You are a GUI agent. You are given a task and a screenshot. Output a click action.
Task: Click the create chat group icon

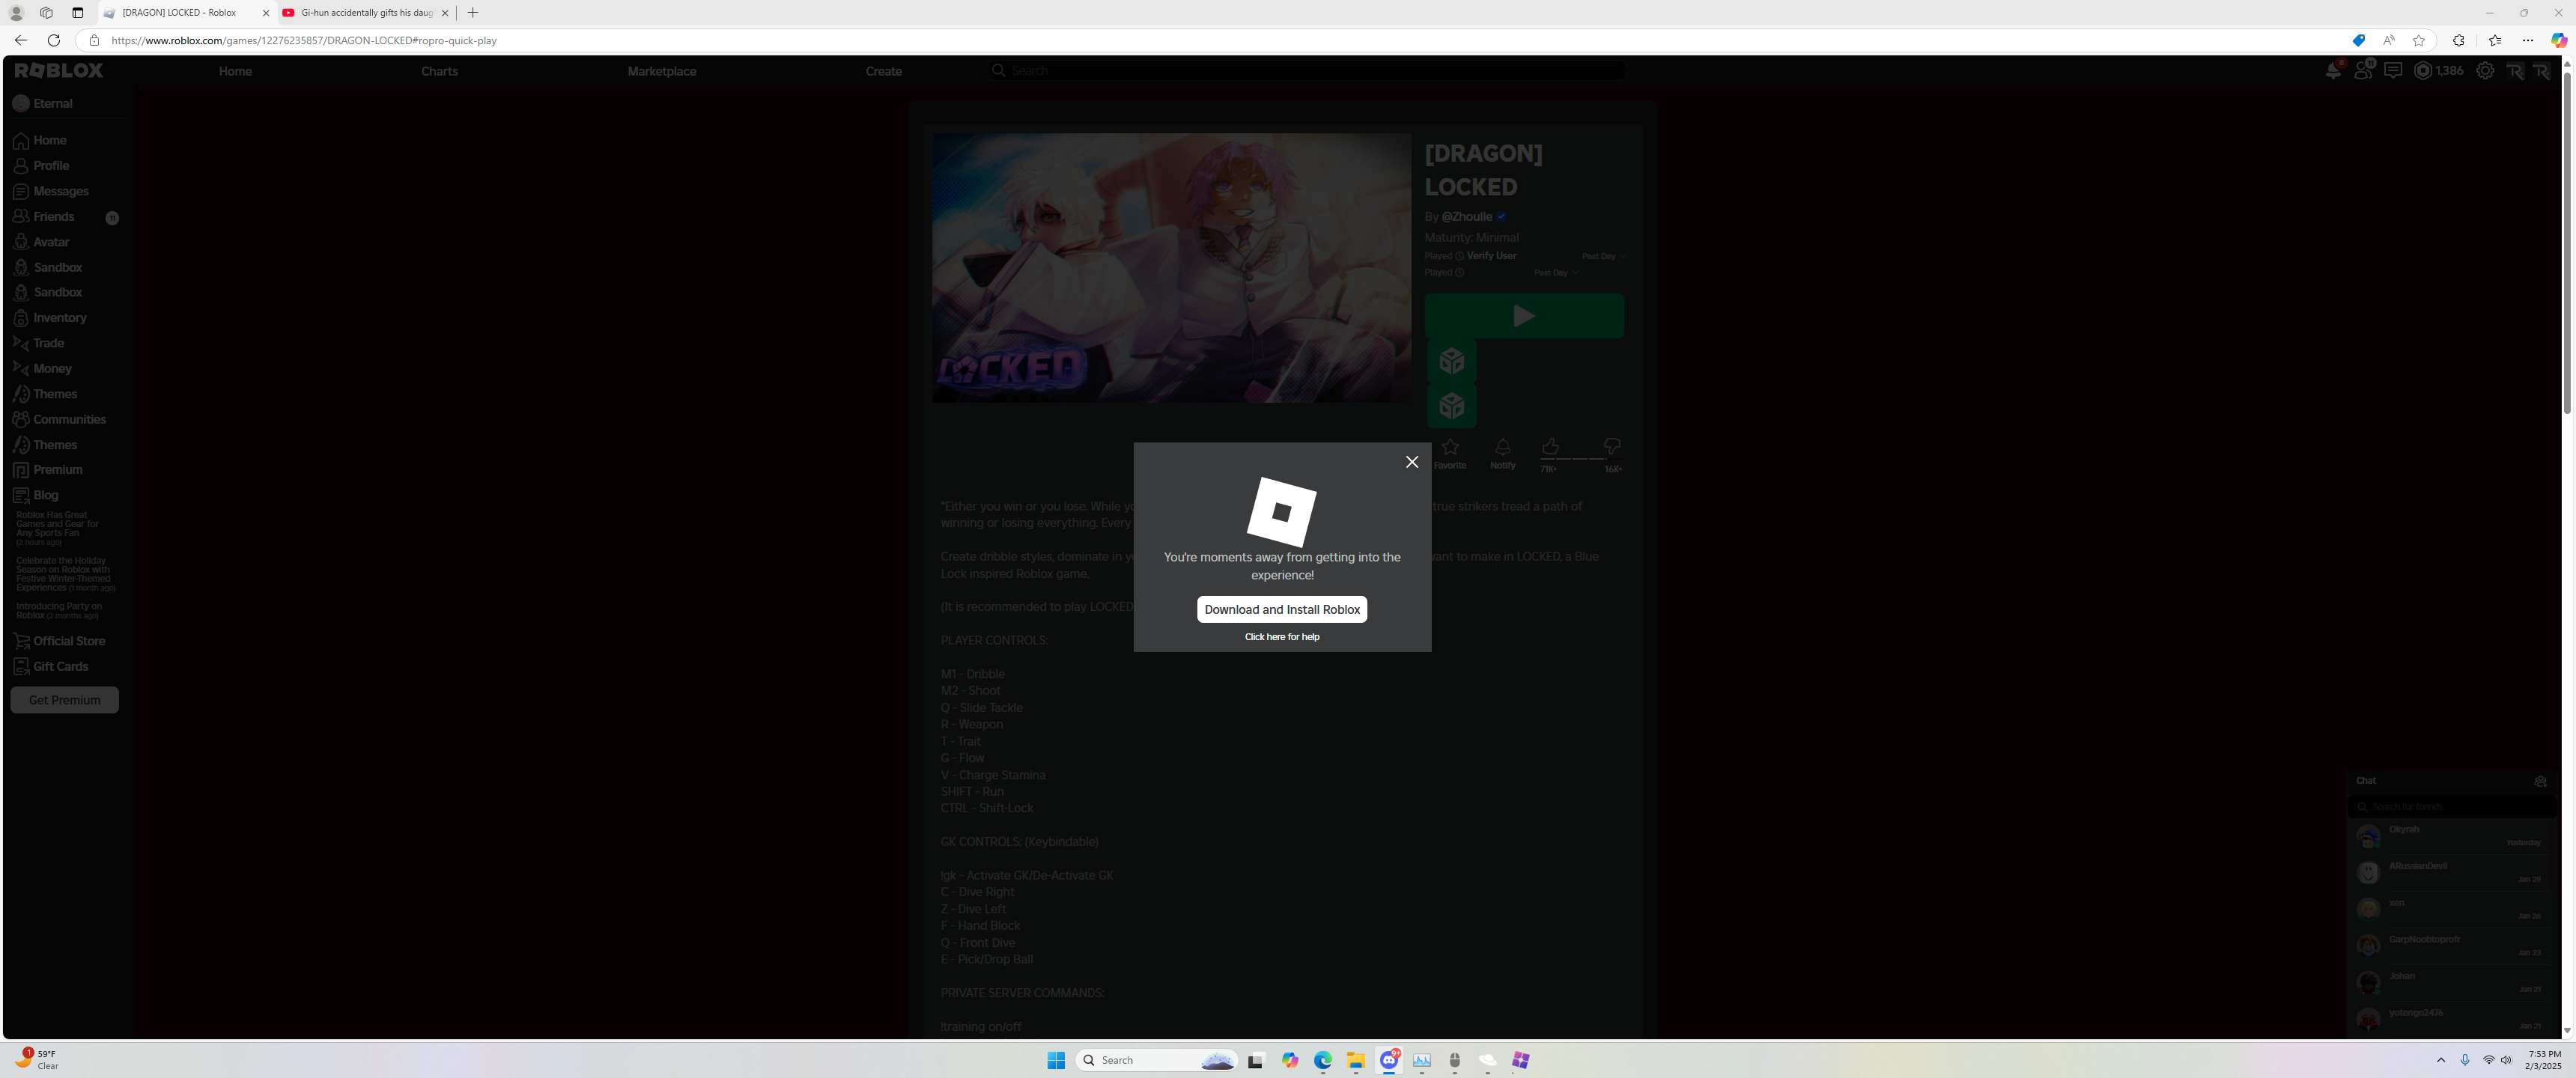pyautogui.click(x=2541, y=781)
